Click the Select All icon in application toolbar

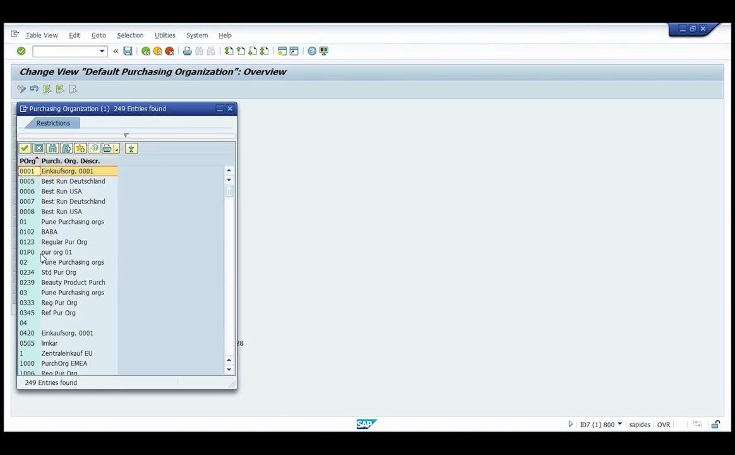coord(47,88)
